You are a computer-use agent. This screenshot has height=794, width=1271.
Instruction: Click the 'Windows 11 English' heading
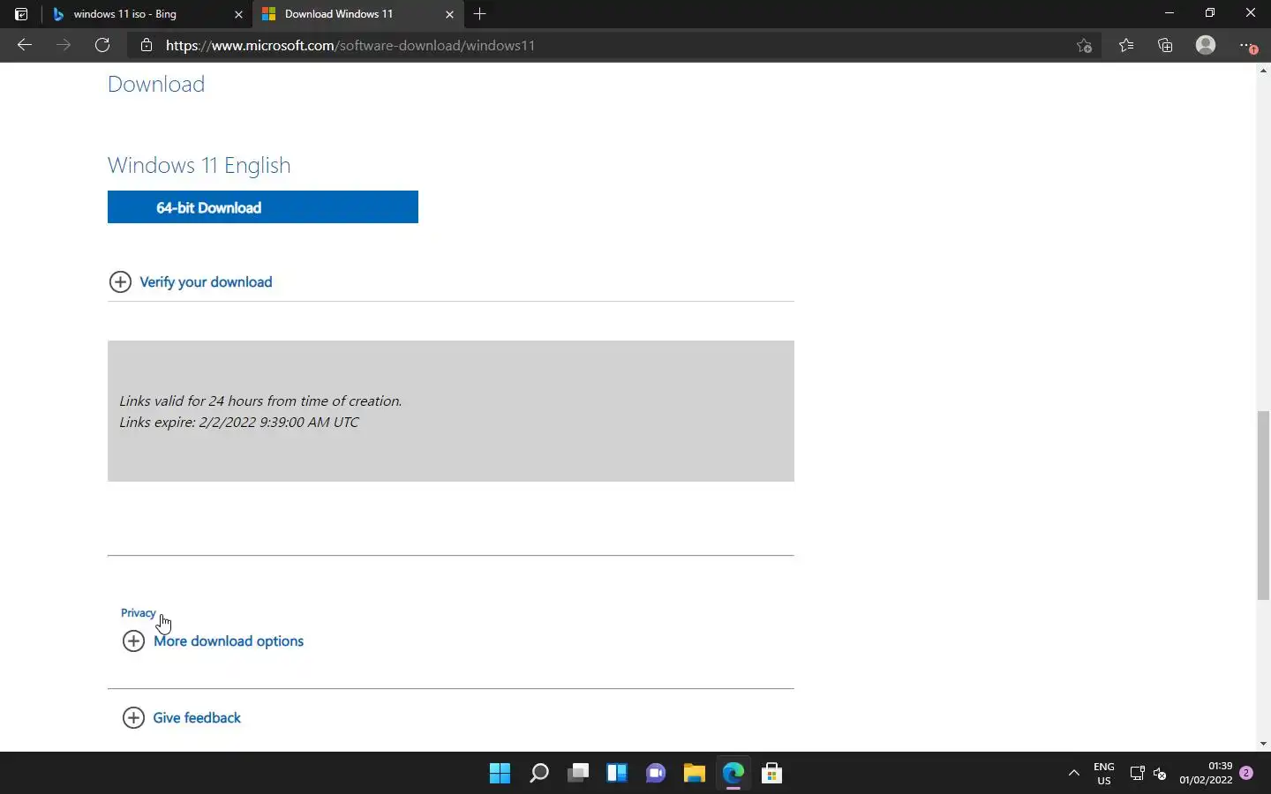point(199,165)
